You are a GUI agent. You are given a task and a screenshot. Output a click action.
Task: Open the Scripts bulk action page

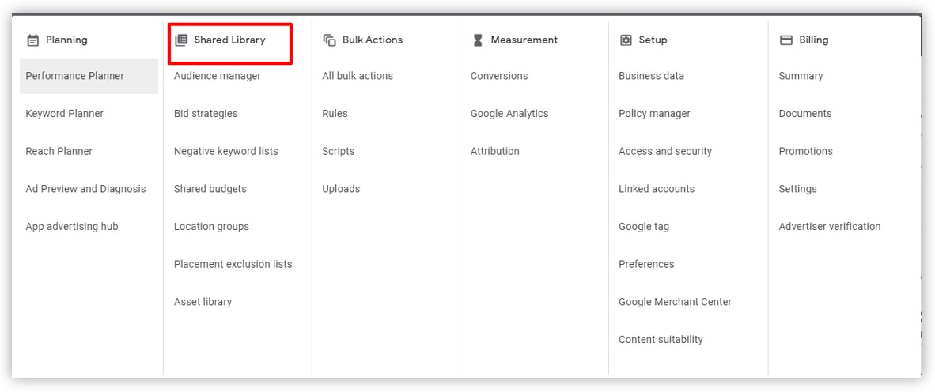(338, 151)
